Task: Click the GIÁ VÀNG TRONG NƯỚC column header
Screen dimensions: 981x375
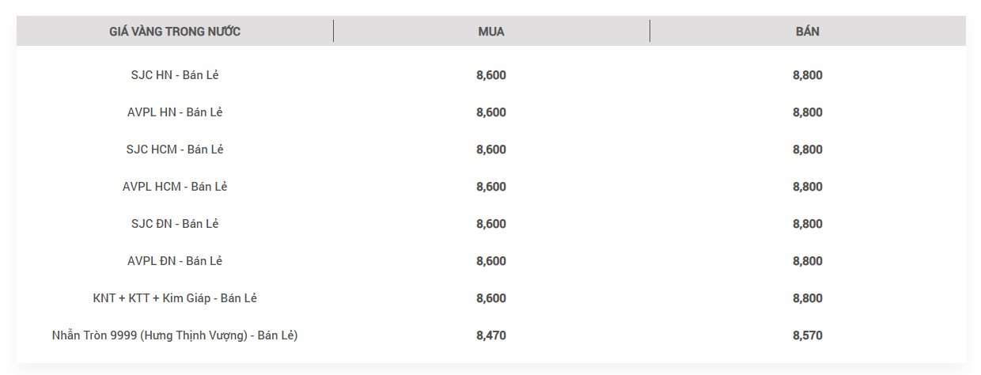Action: 175,32
